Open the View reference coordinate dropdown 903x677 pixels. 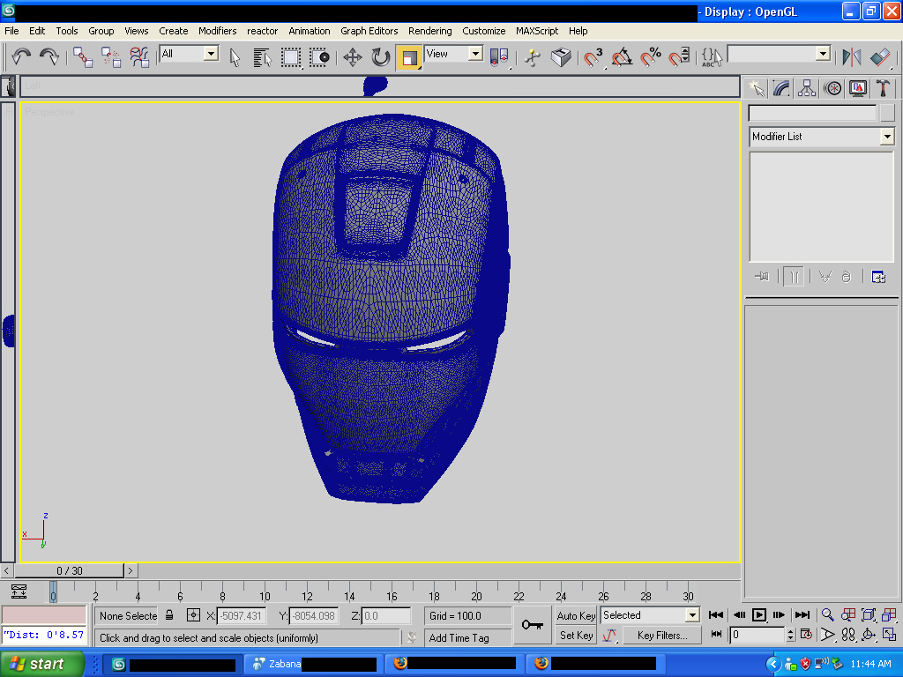tap(453, 54)
